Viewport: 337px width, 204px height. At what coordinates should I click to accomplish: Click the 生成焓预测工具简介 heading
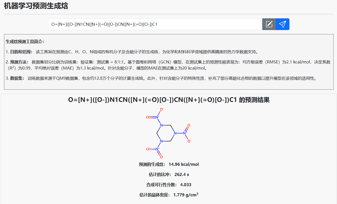point(25,42)
